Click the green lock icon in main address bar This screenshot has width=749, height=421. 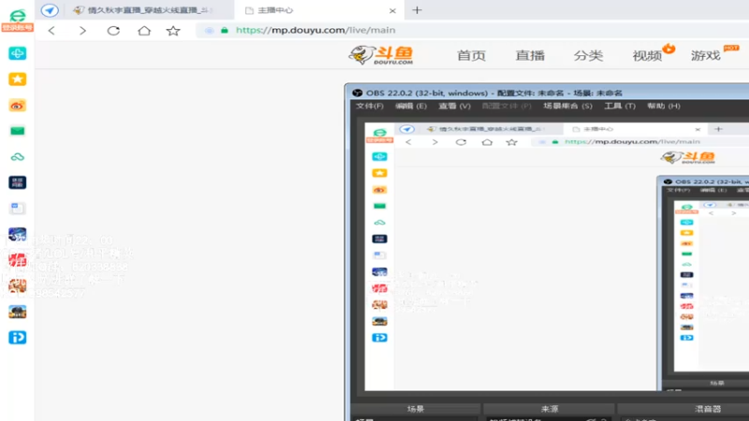[225, 30]
